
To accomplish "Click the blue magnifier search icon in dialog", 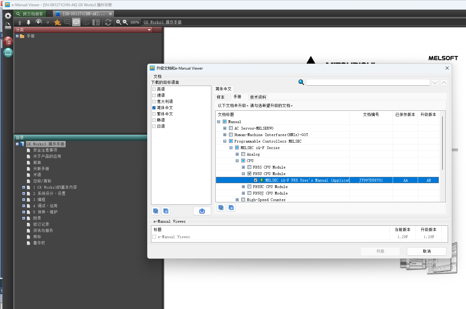I will click(301, 82).
